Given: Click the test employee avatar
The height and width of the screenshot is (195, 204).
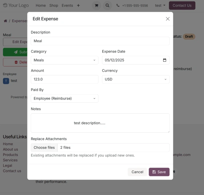Looking at the screenshot, I should (6, 81).
